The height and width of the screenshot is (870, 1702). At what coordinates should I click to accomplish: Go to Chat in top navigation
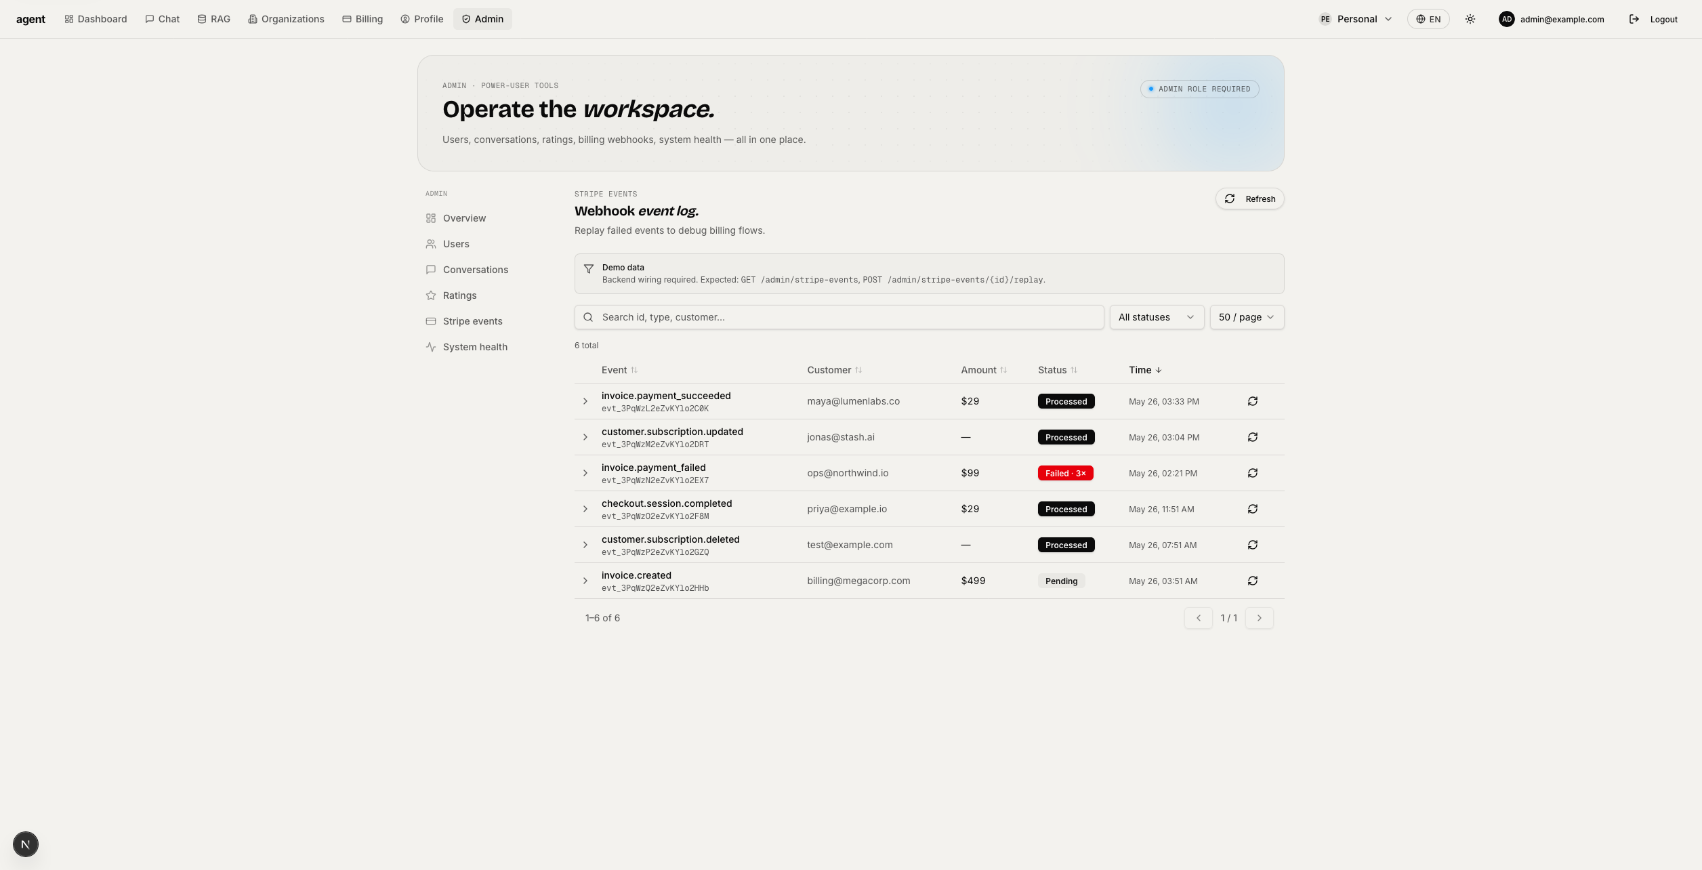click(x=163, y=19)
